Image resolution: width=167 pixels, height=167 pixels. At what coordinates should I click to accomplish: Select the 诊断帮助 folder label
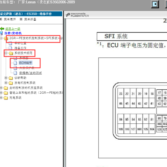pos(20,78)
